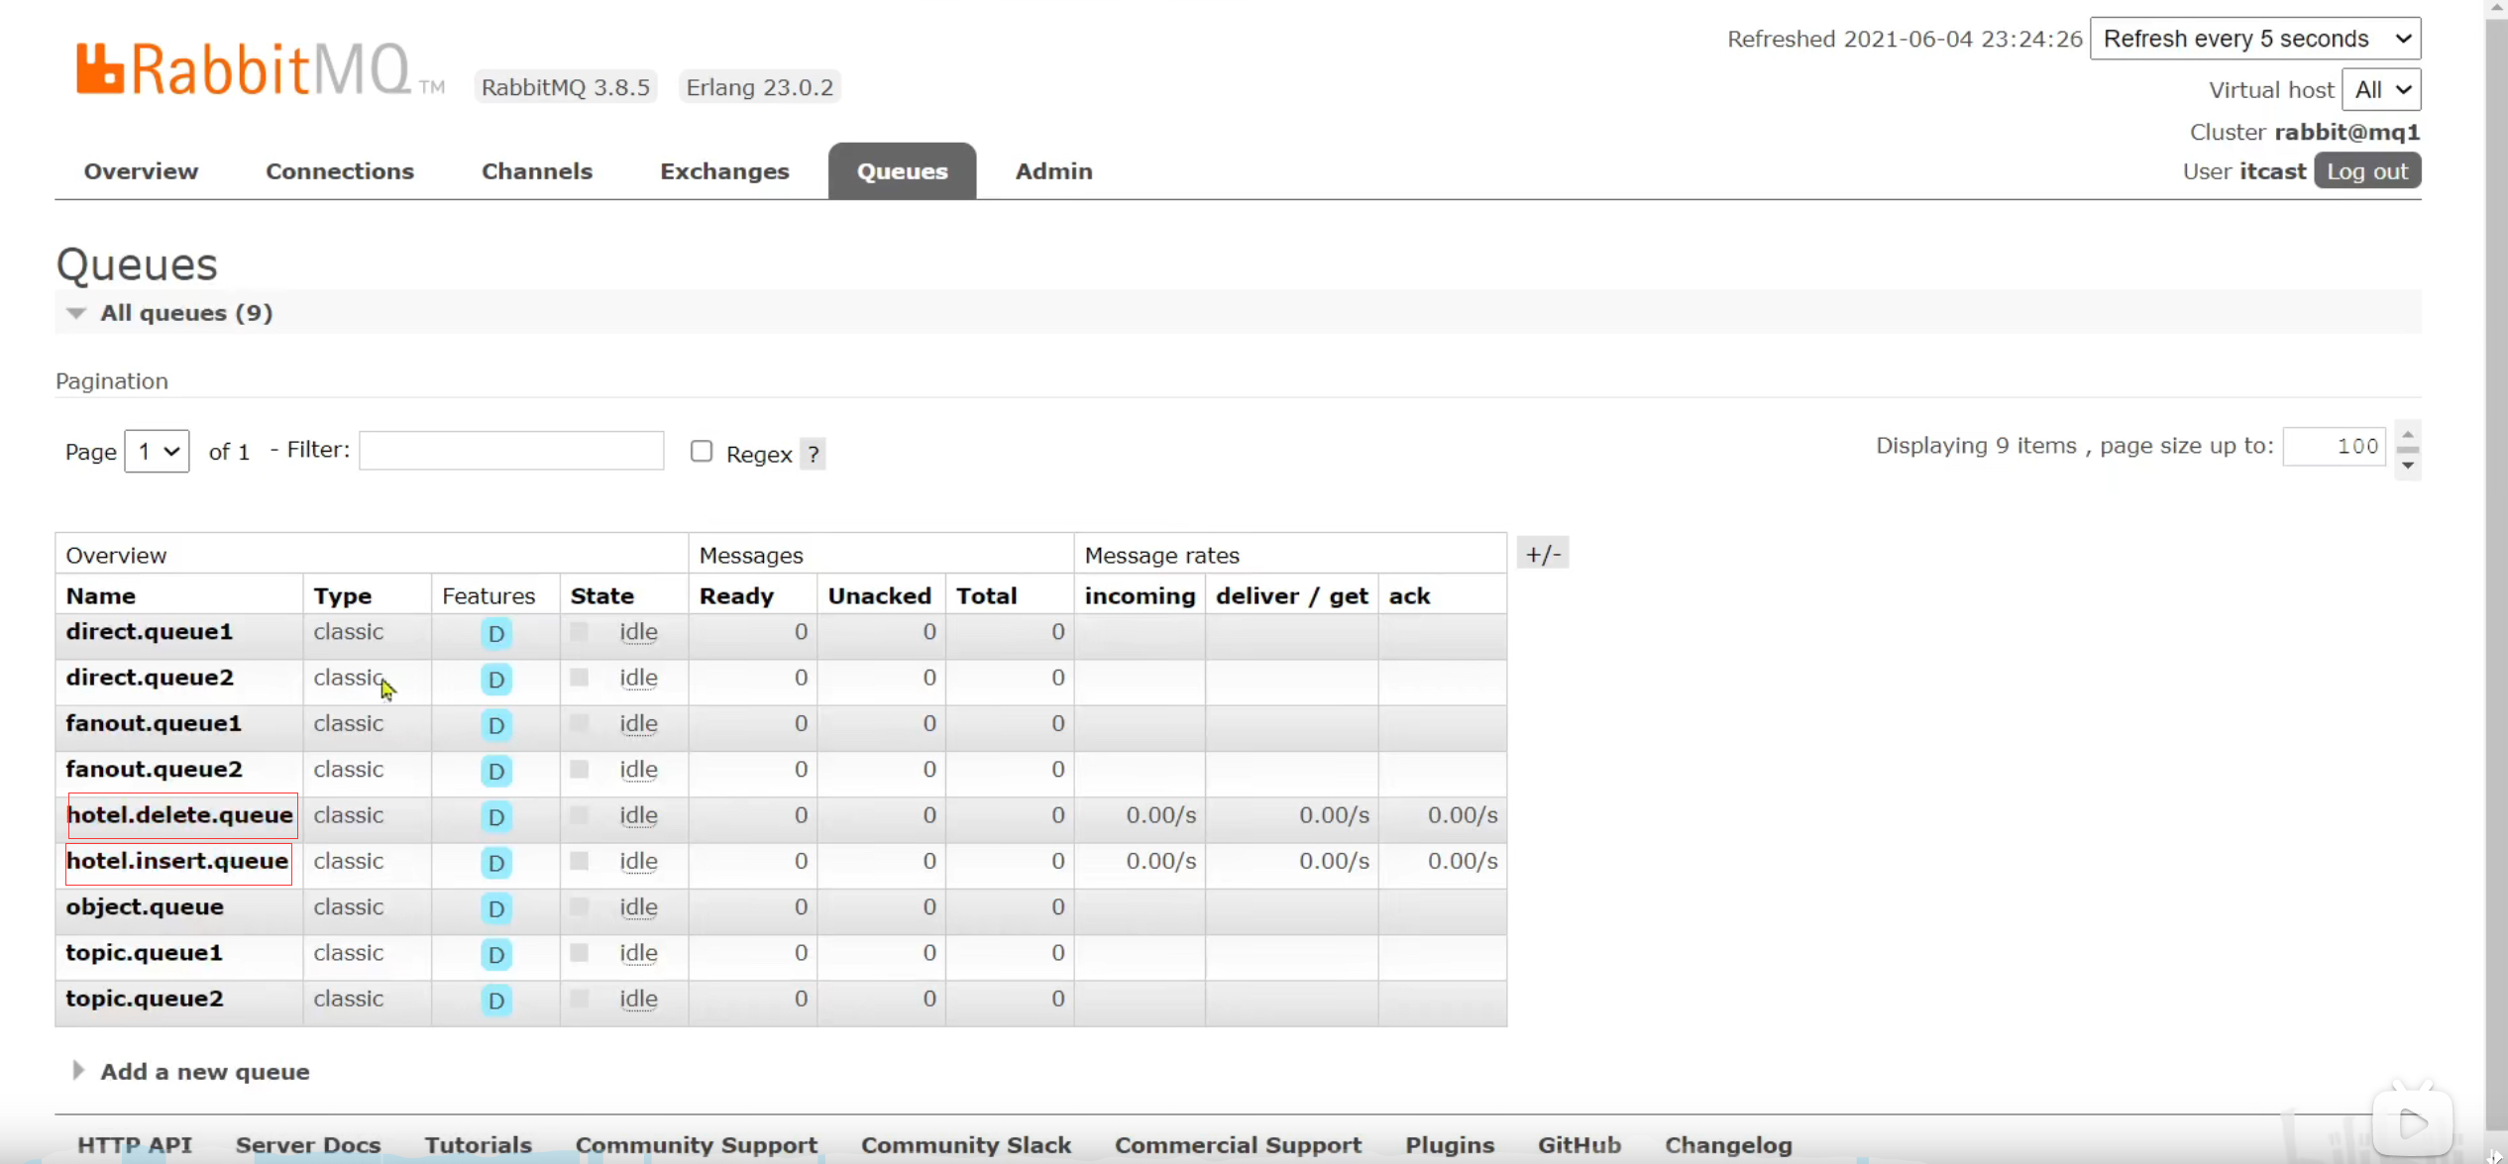Click the durable D badge for direct.queue1
Image resolution: width=2508 pixels, height=1164 pixels.
click(x=495, y=633)
